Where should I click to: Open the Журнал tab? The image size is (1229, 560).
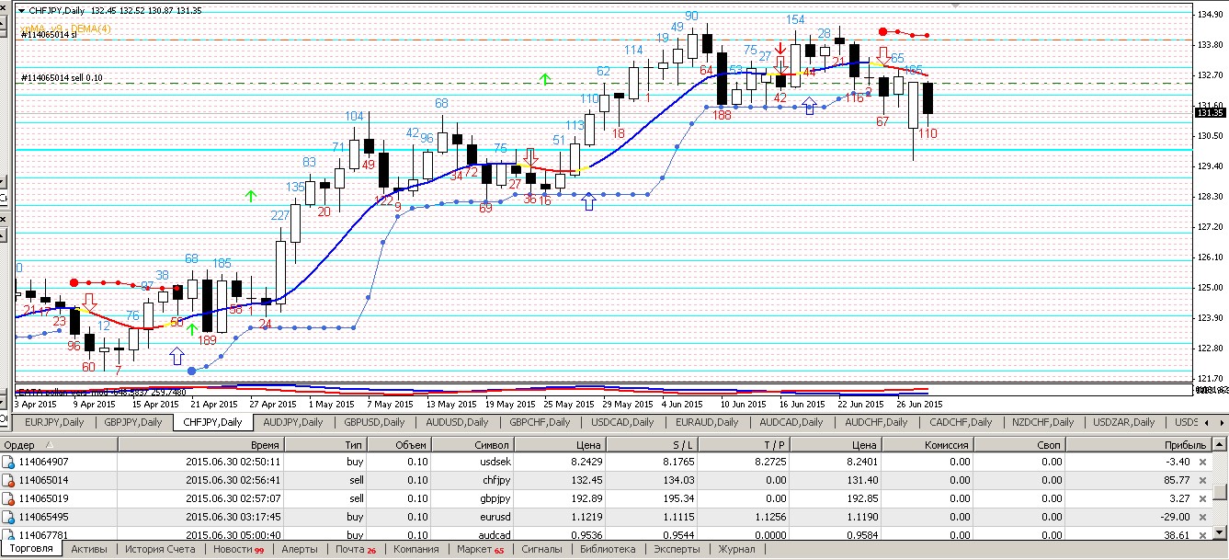coord(736,549)
